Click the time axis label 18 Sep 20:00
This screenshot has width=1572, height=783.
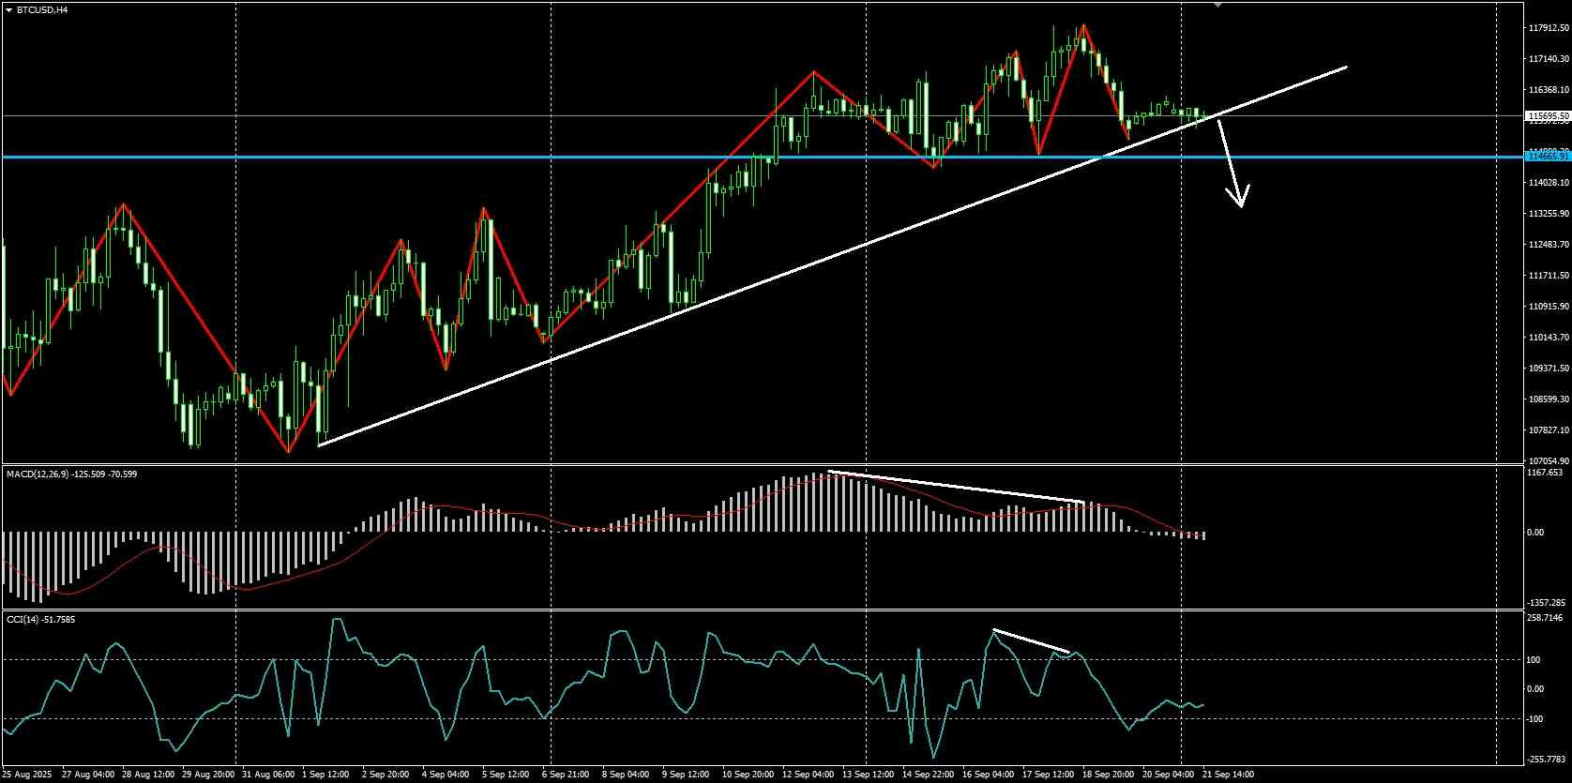click(x=1107, y=775)
